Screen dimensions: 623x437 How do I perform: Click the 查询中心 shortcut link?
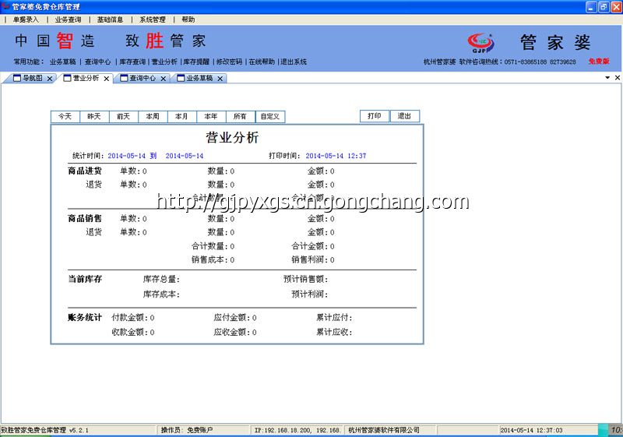click(x=98, y=62)
